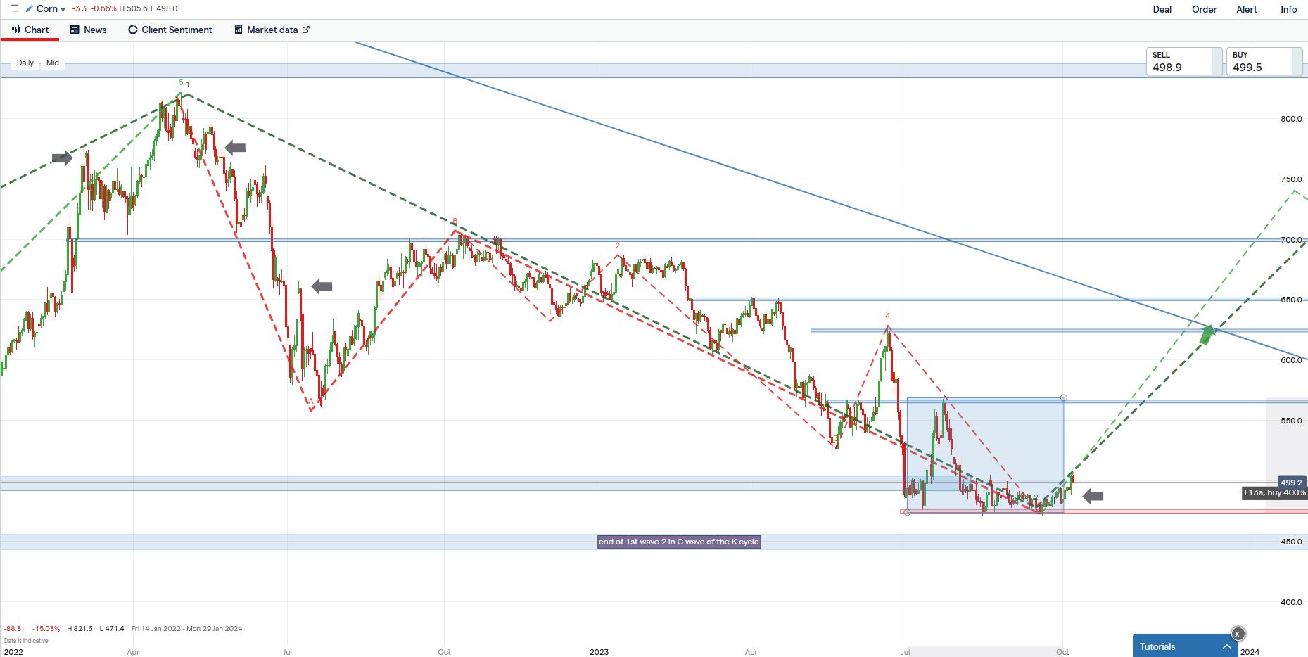Click the green arrow annotation on chart
The width and height of the screenshot is (1308, 657).
click(x=1207, y=335)
